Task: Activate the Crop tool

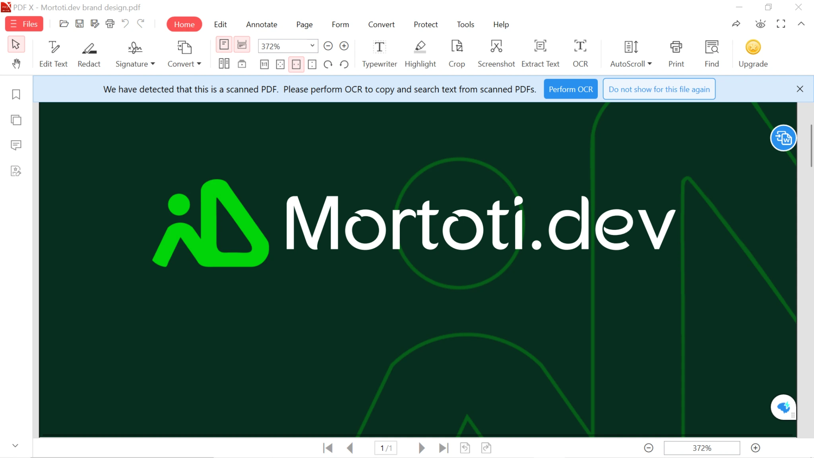Action: coord(457,54)
